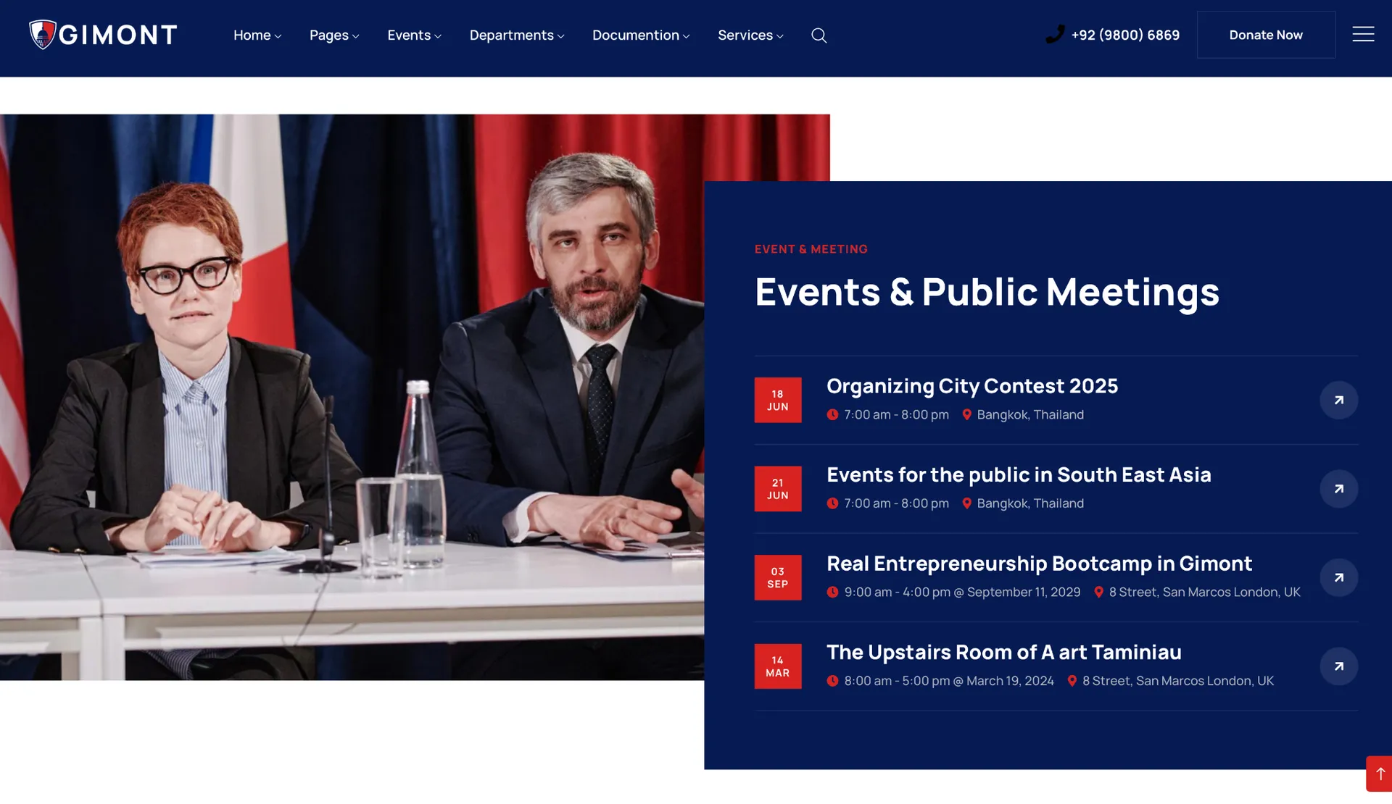Click the 18 JUN red date badge
Image resolution: width=1392 pixels, height=804 pixels.
coord(777,400)
